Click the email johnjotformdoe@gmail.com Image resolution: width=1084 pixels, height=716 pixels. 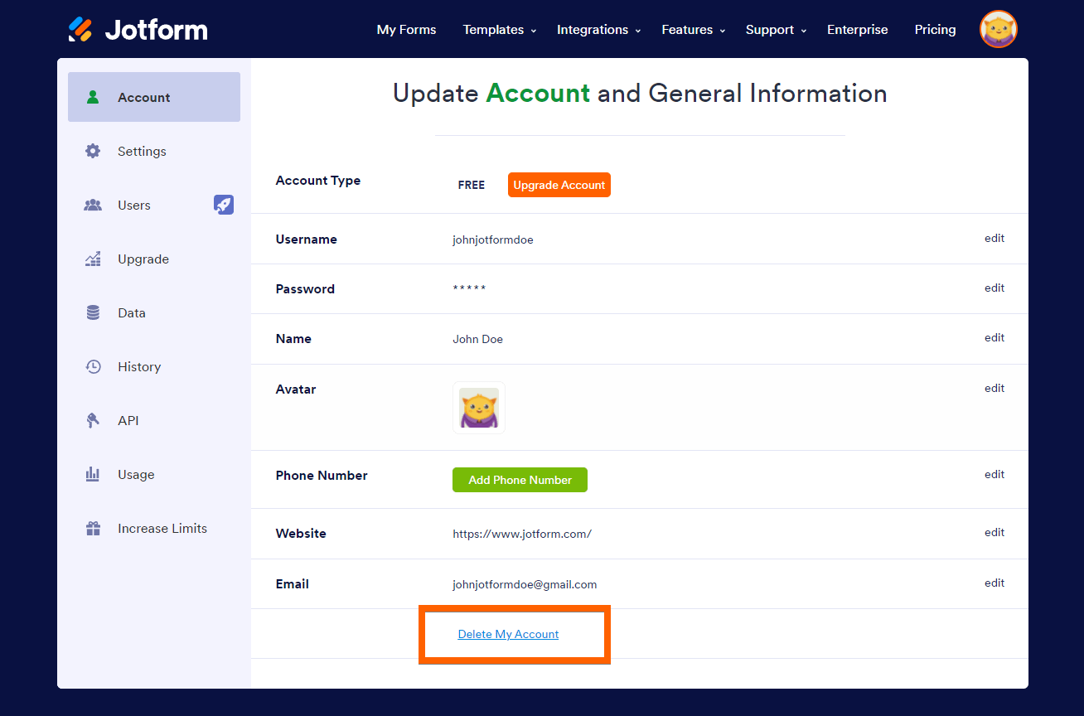click(x=525, y=584)
